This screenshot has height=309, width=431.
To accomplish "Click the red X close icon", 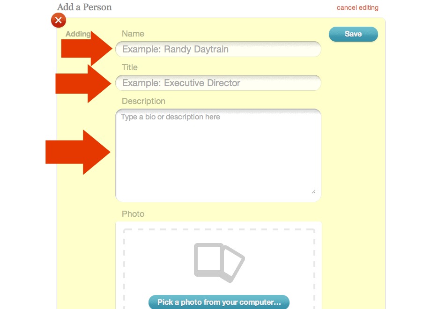I will tap(58, 20).
